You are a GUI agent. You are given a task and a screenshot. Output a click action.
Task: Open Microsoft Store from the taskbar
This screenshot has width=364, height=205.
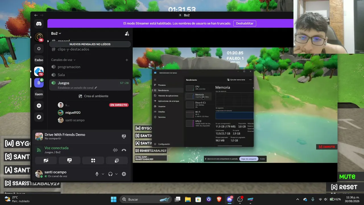coord(198,199)
